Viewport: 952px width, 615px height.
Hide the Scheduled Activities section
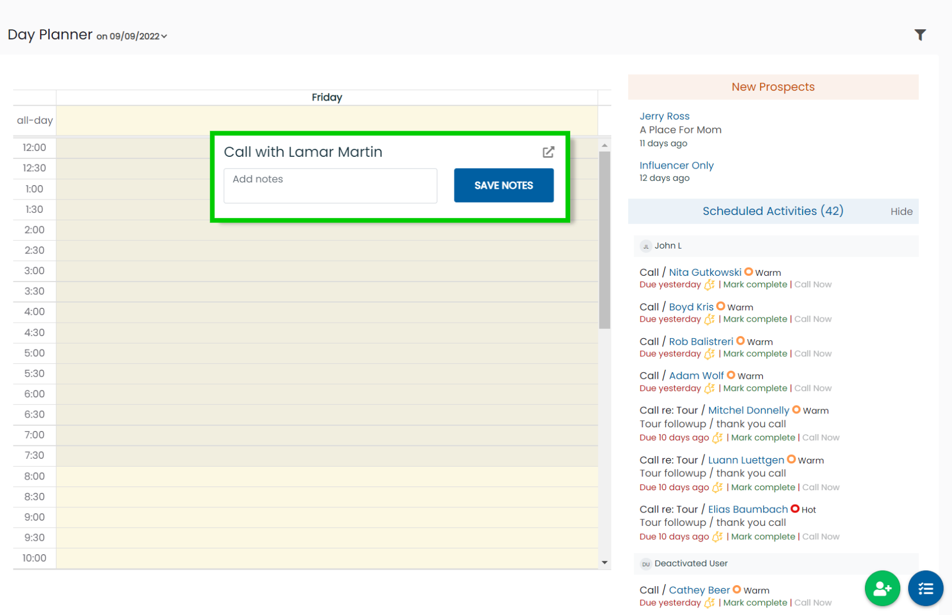click(901, 212)
